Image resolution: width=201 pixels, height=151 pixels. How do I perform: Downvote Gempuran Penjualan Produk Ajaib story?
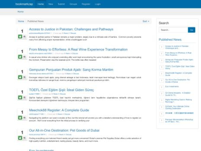pyautogui.click(x=24, y=77)
